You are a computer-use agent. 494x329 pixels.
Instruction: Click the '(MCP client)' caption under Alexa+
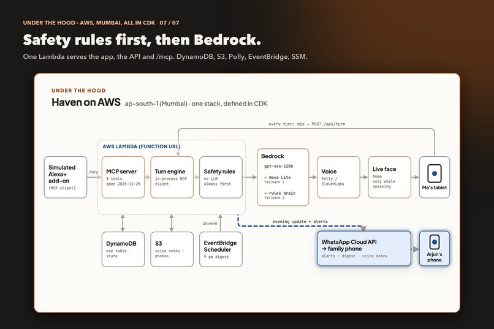[x=62, y=188]
